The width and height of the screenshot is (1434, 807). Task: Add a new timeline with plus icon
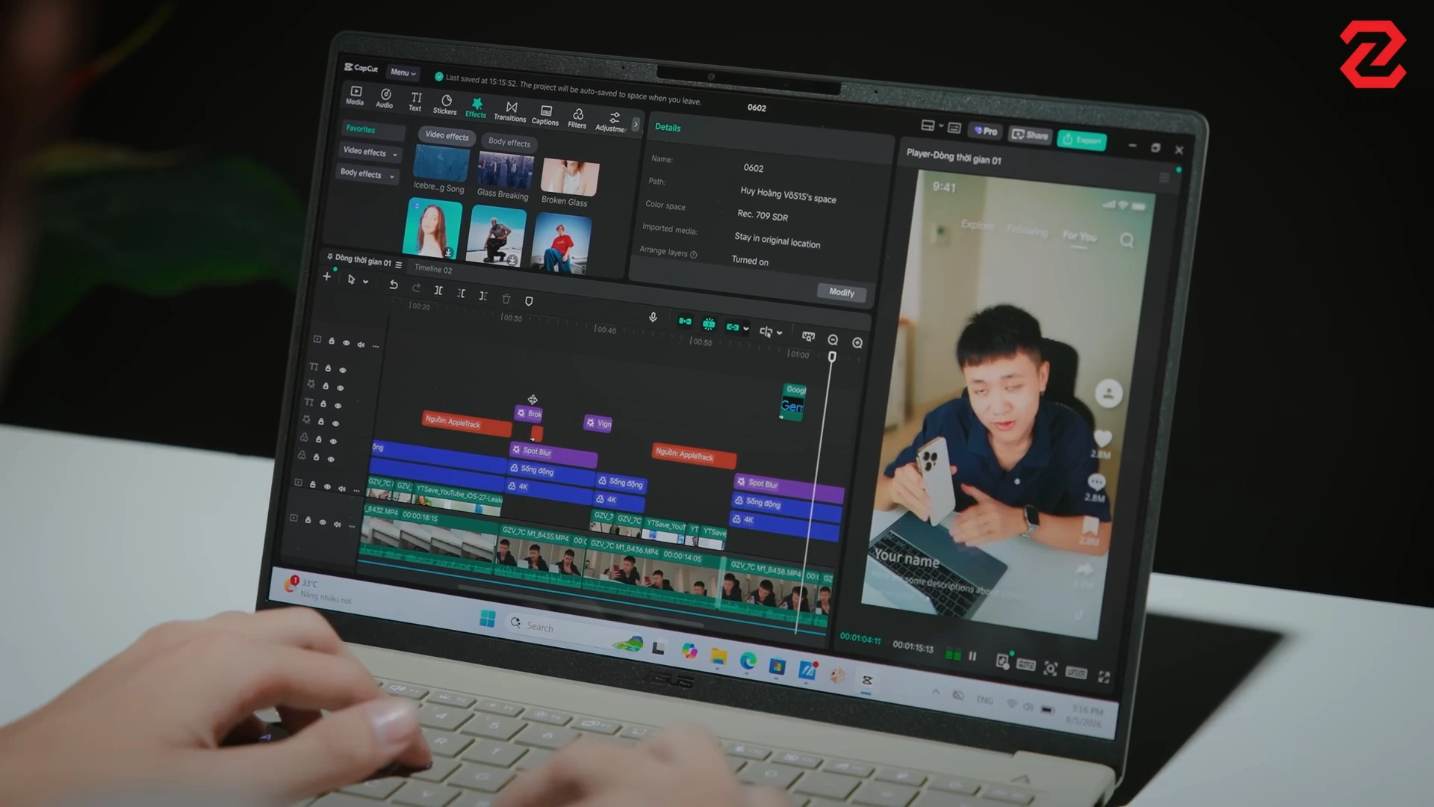[326, 276]
